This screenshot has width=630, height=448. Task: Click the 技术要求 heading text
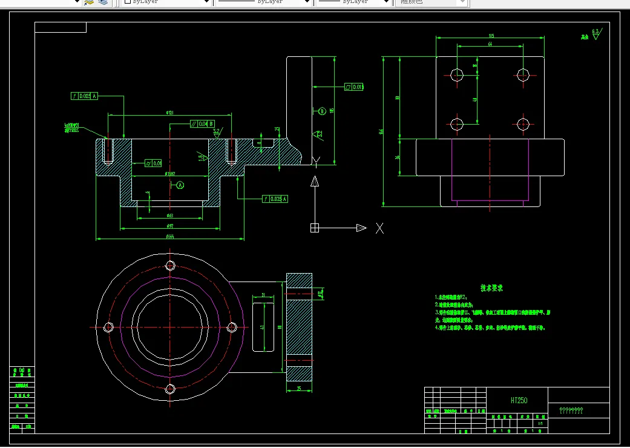tap(492, 288)
